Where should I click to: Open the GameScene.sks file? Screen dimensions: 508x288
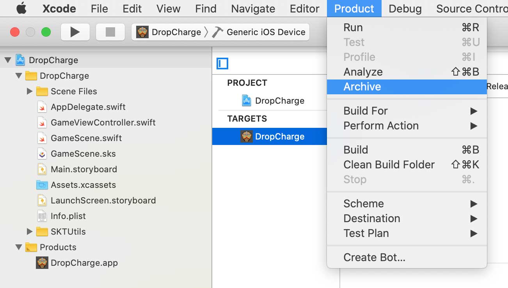point(83,154)
